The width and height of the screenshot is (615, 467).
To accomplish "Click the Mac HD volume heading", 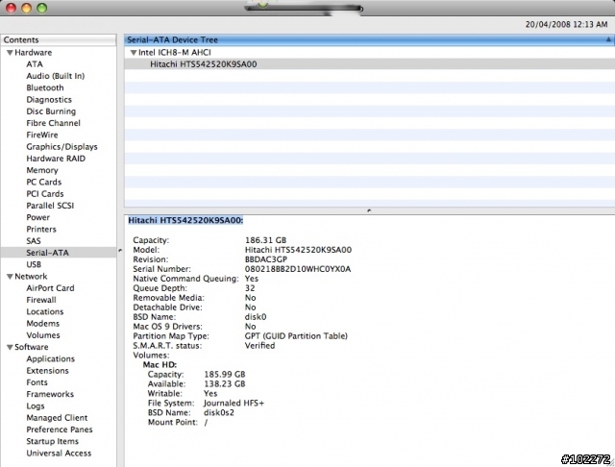I will 160,364.
